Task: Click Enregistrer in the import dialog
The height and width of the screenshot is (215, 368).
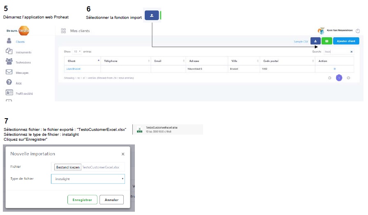Action: (x=82, y=200)
